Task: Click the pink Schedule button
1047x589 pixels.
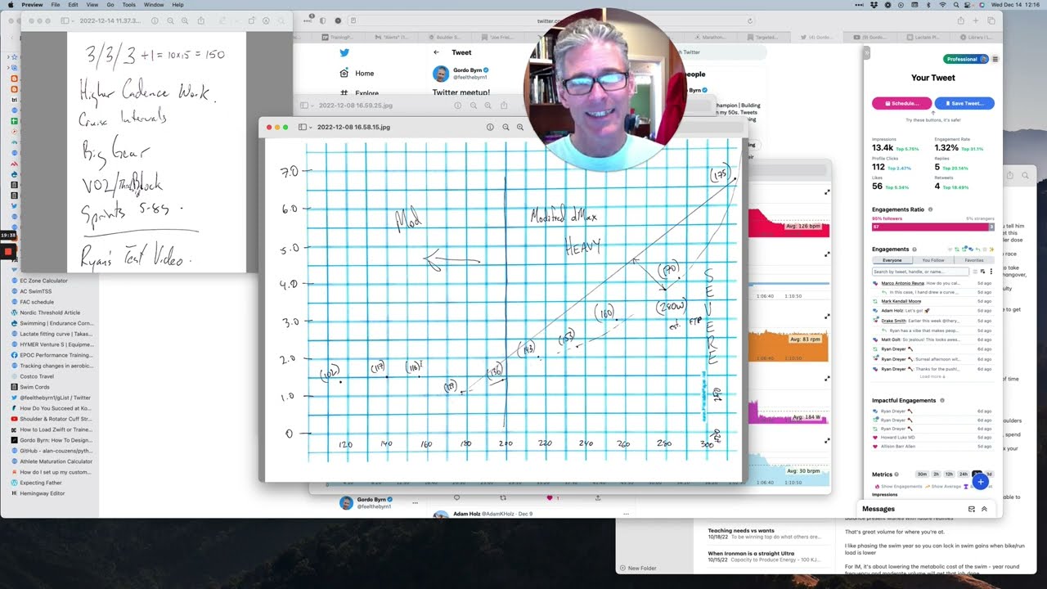Action: tap(901, 103)
